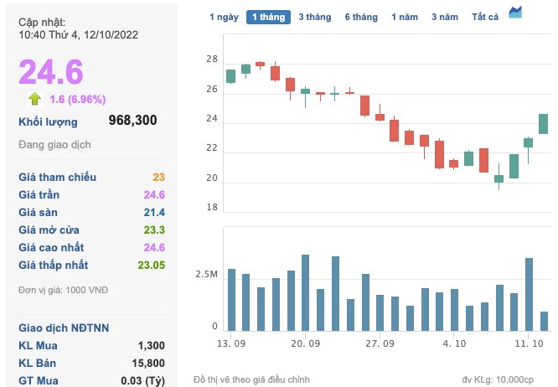Image resolution: width=558 pixels, height=387 pixels.
Task: Click the first candlestick at 13. 09
Action: [231, 76]
